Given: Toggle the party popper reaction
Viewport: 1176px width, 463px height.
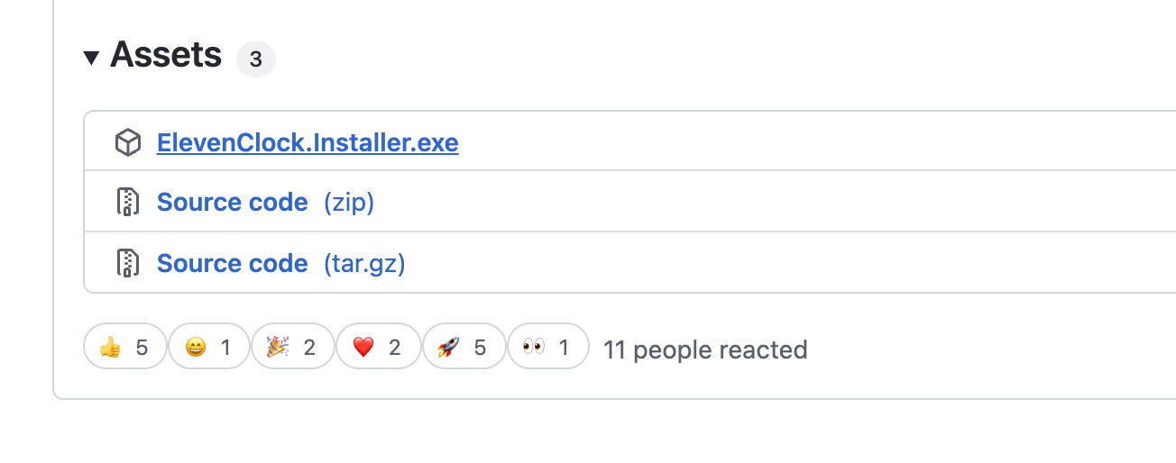Looking at the screenshot, I should 293,347.
